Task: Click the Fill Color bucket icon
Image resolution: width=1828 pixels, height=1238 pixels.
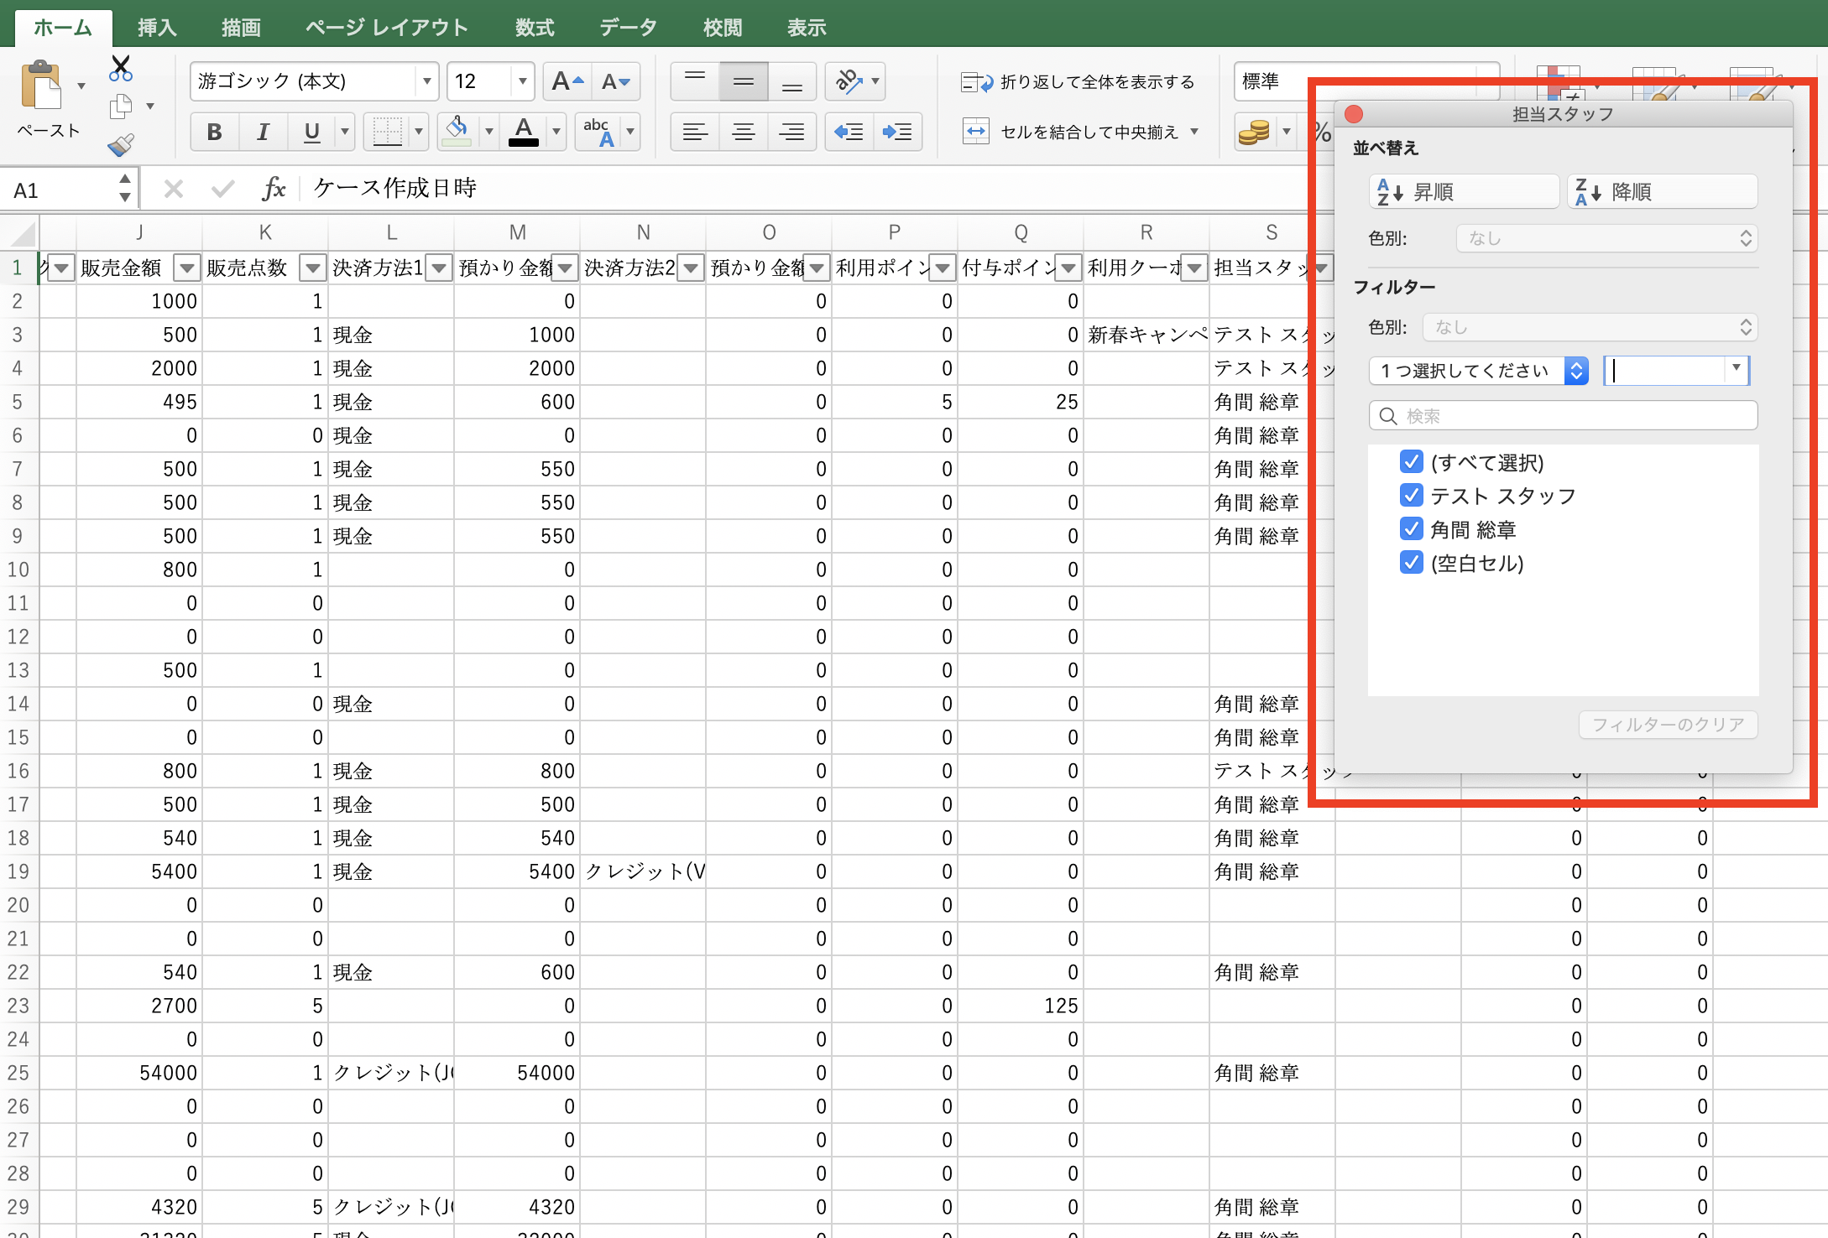Action: 457,132
